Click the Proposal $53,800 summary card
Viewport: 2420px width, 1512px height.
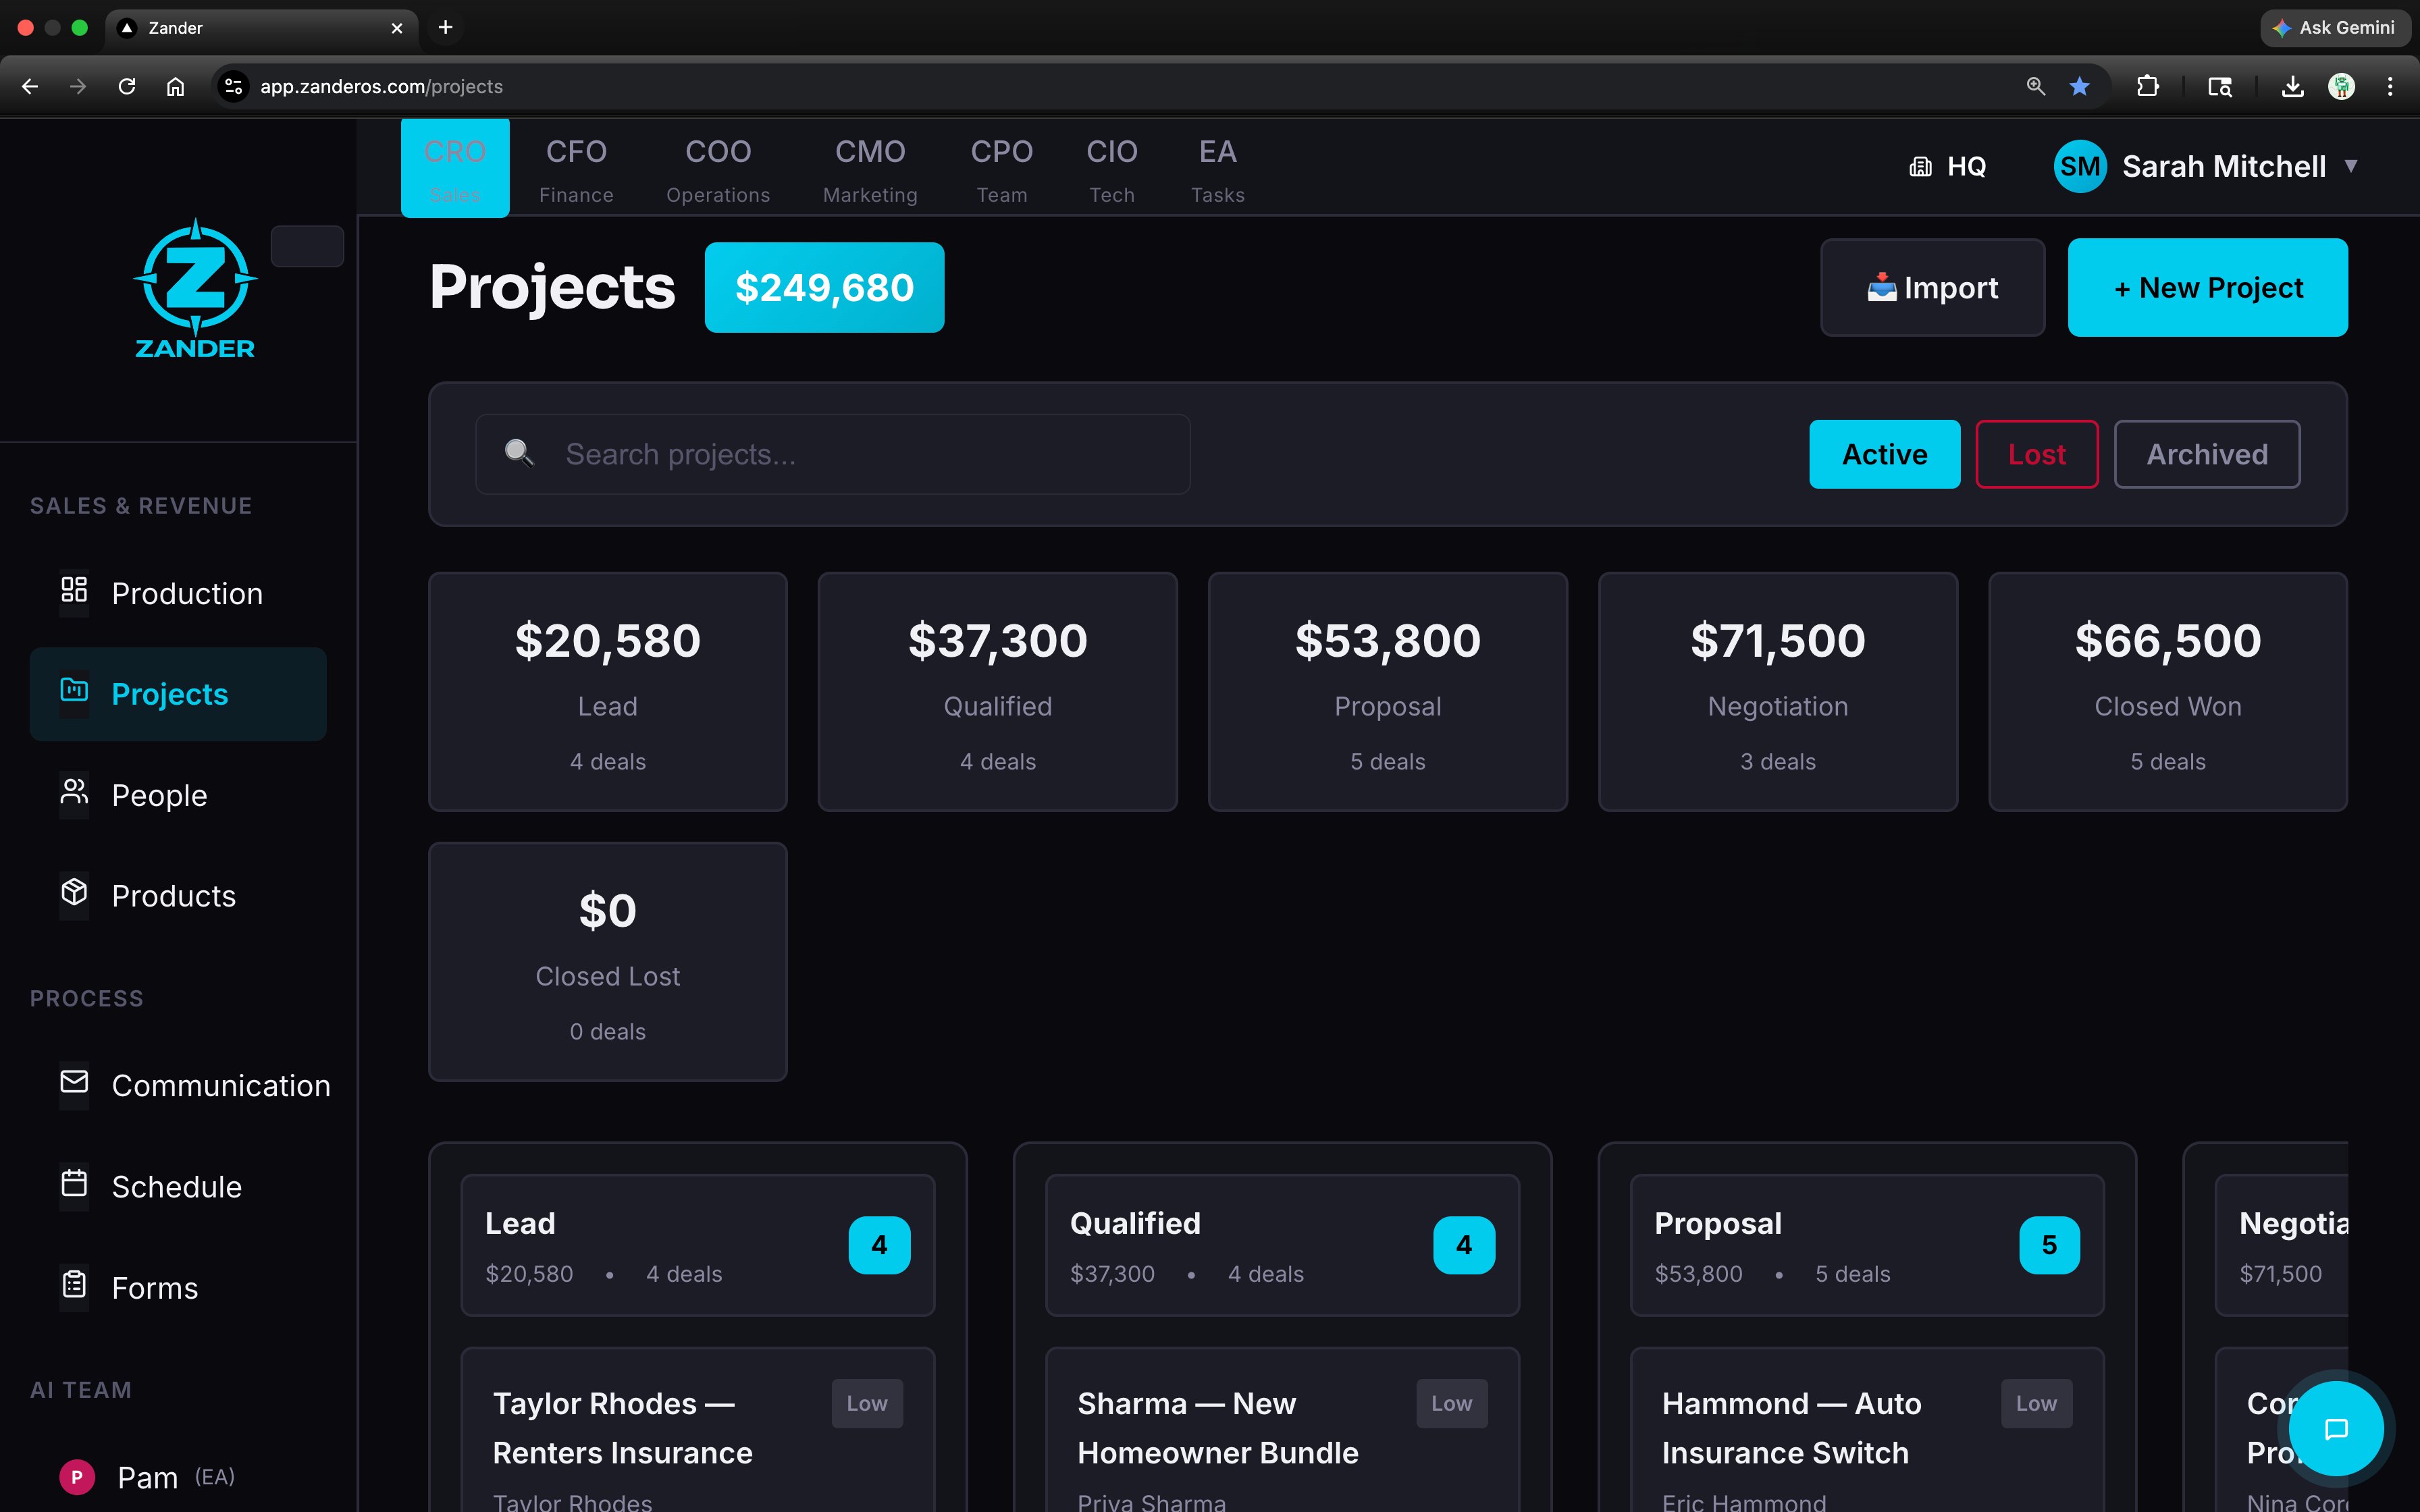[x=1387, y=692]
